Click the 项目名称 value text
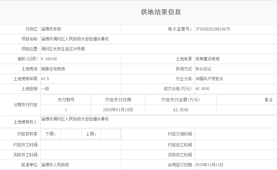The image size is (277, 170). click(x=75, y=39)
